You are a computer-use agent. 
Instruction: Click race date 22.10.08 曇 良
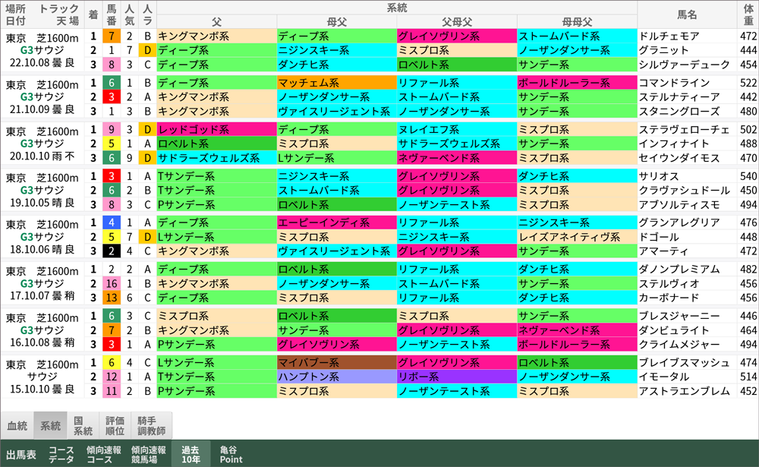click(42, 63)
